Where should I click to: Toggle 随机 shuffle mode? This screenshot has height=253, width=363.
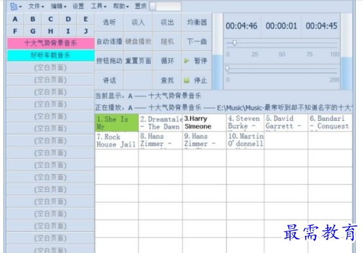[x=167, y=42]
